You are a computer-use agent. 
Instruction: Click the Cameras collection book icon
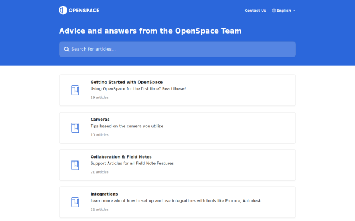pyautogui.click(x=75, y=128)
